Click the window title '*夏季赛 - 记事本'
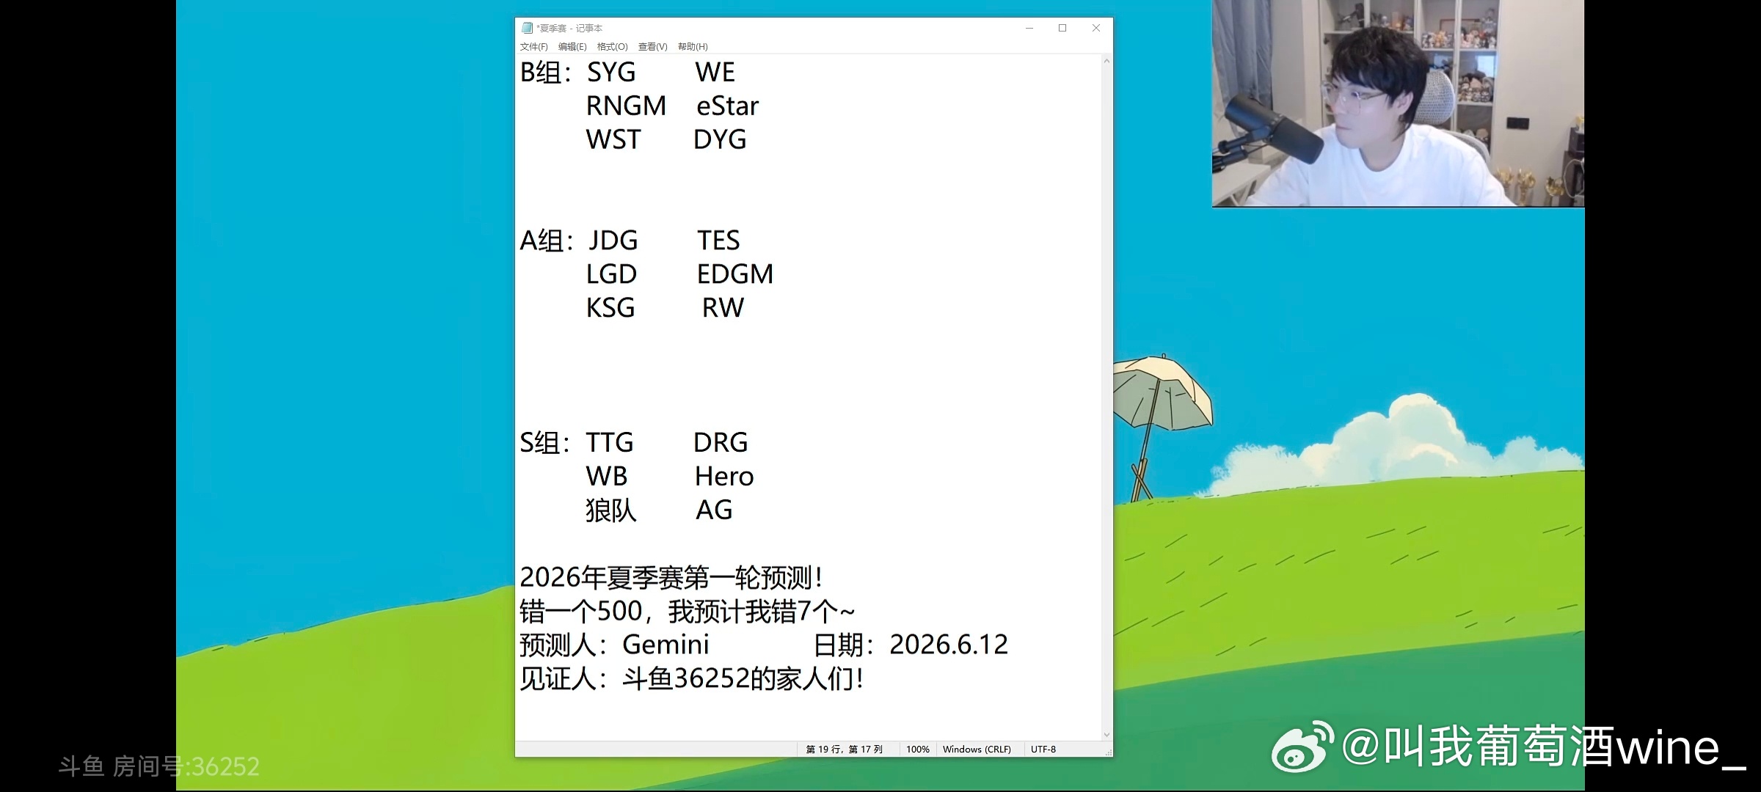The height and width of the screenshot is (792, 1761). click(x=569, y=29)
